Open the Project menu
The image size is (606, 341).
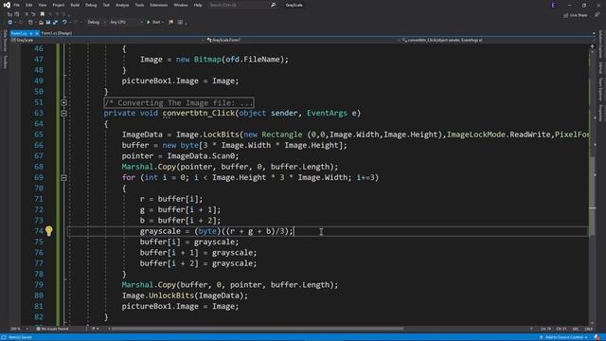click(59, 5)
